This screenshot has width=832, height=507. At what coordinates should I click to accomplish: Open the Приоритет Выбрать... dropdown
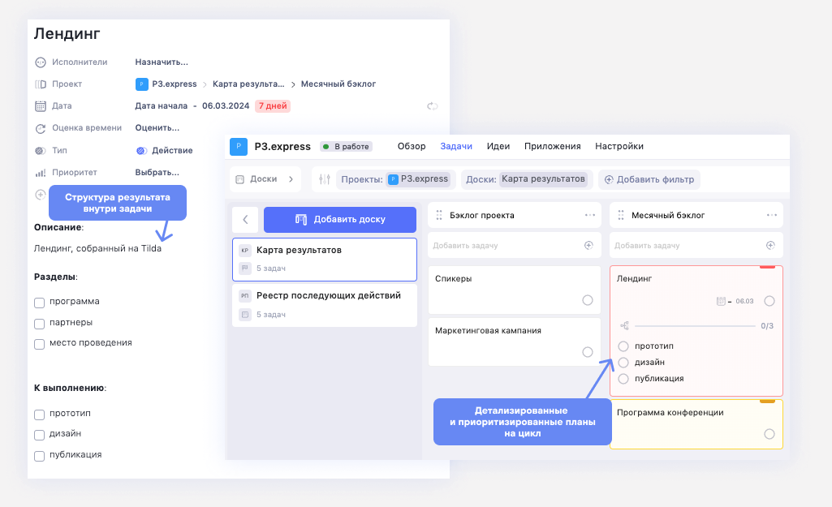[157, 173]
